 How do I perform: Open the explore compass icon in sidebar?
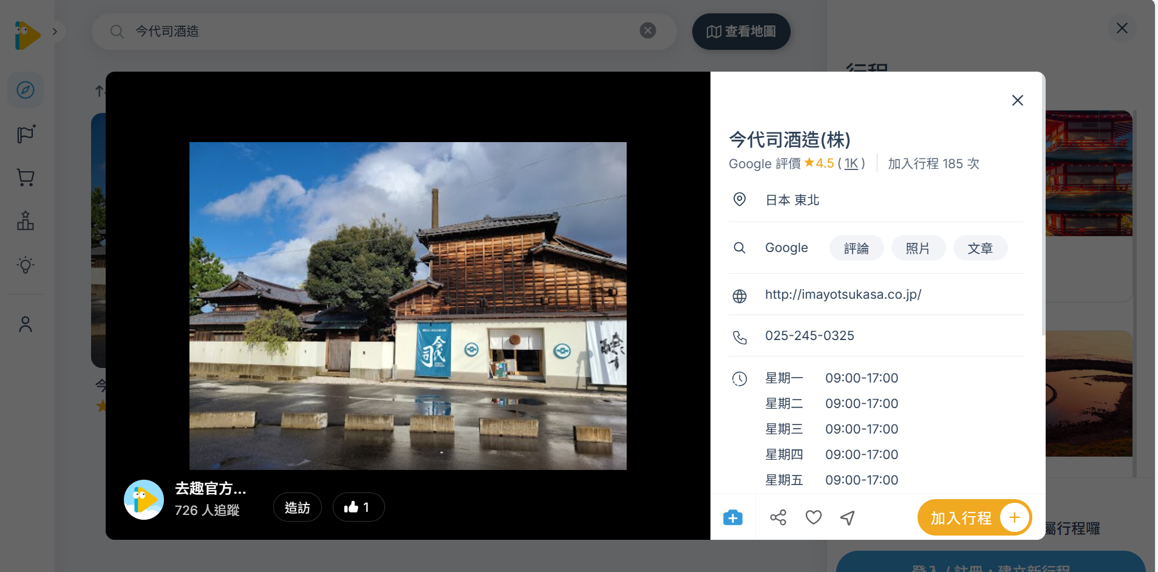[26, 90]
